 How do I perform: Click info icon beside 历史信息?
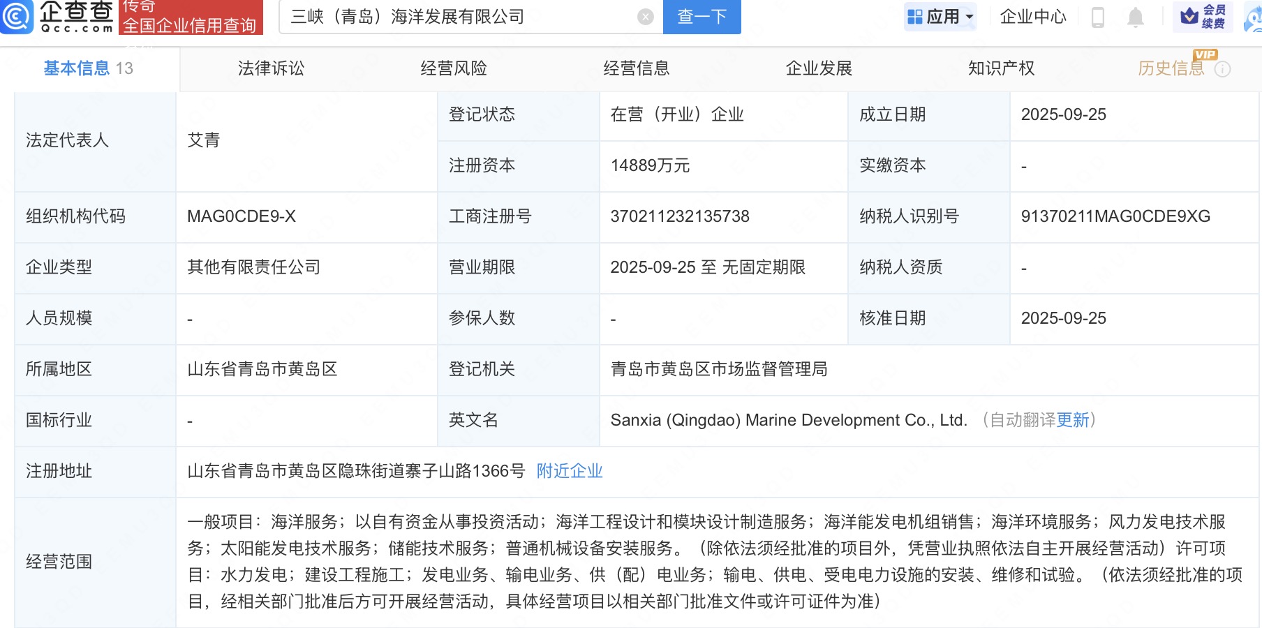[x=1222, y=69]
